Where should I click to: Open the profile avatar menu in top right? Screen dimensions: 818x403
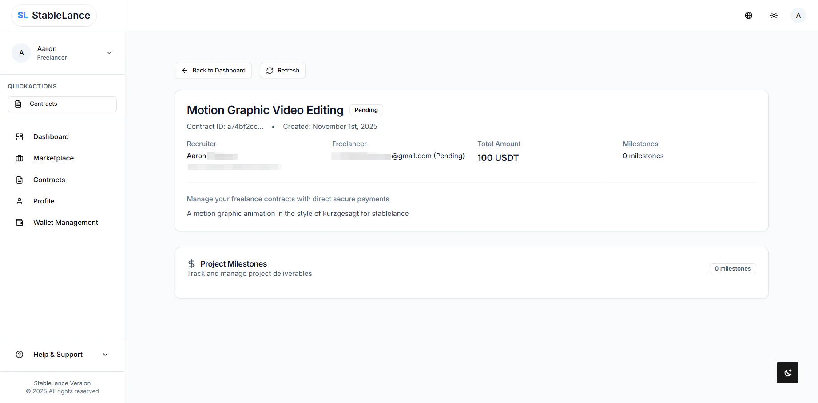tap(798, 15)
